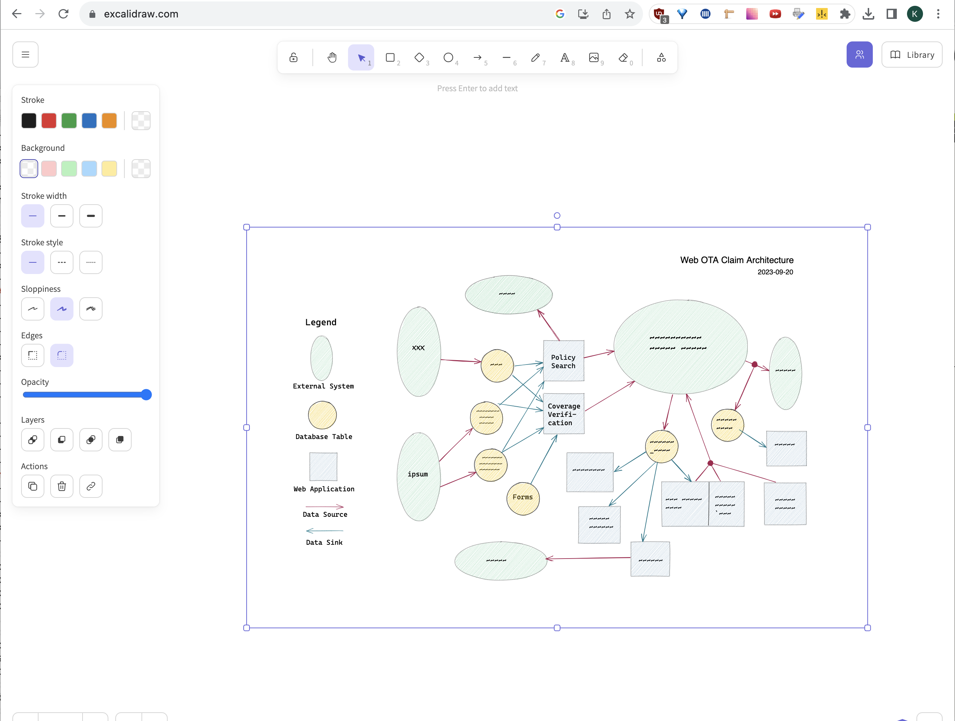
Task: Choose extra bold stroke width
Action: click(91, 216)
